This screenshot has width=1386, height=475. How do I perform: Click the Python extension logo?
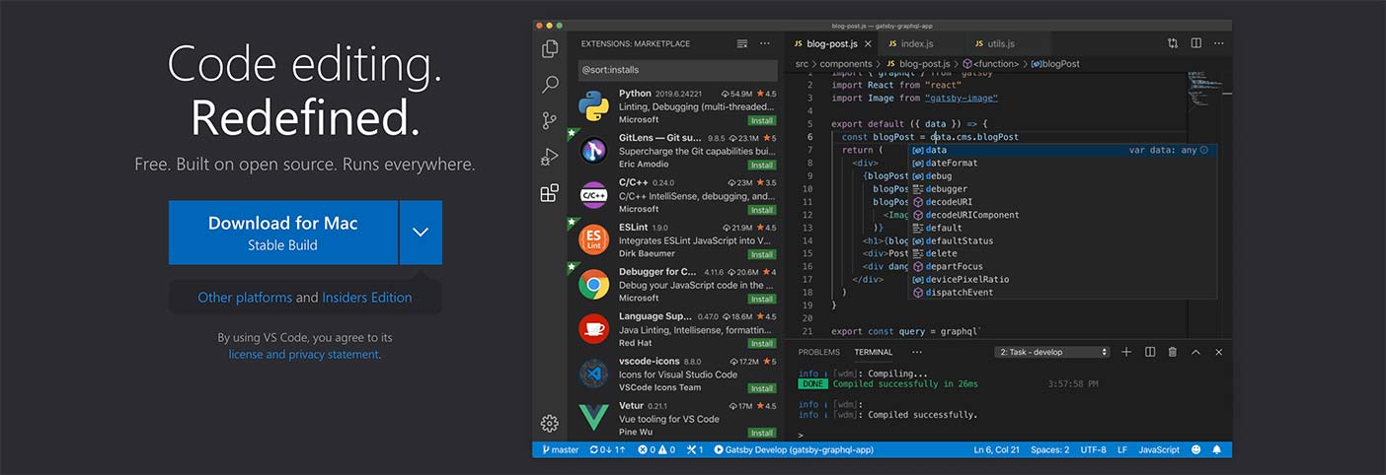pos(593,106)
